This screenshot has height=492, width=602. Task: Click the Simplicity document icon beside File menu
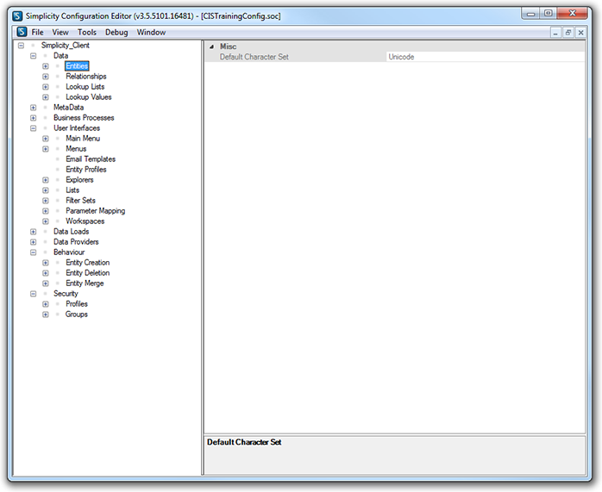(x=22, y=32)
